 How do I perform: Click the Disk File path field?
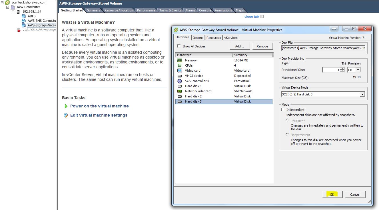323,48
